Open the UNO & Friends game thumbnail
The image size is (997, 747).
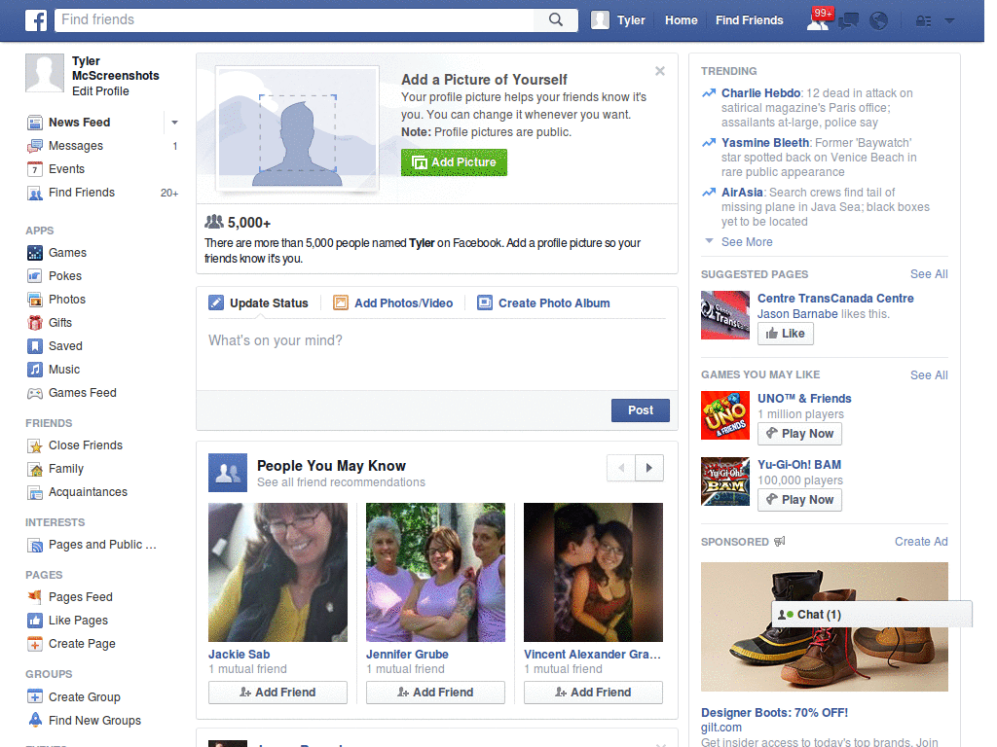(x=724, y=415)
